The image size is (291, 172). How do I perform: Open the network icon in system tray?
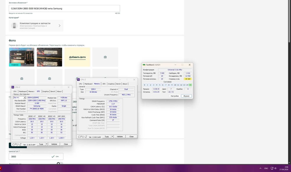click(272, 168)
